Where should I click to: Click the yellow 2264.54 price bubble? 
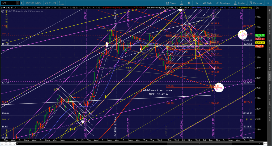(260, 43)
